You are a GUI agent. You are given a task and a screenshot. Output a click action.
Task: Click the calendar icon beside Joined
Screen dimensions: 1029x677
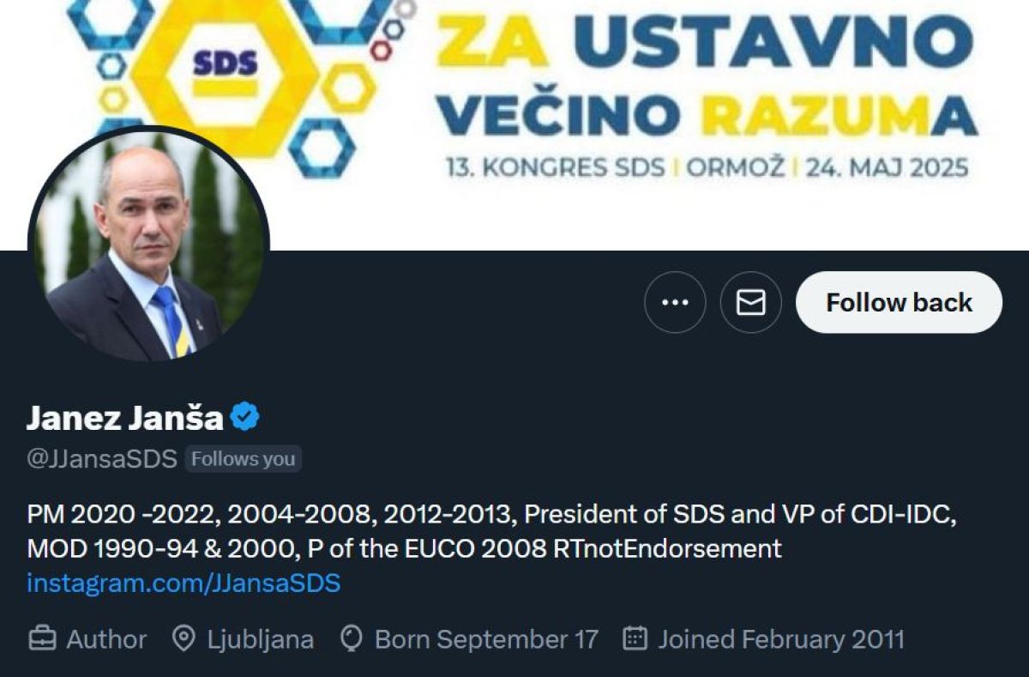point(635,639)
